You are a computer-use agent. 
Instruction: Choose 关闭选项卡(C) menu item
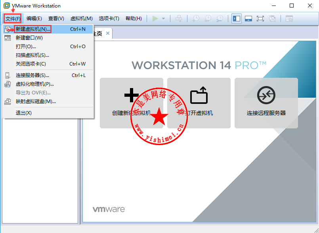pos(48,64)
